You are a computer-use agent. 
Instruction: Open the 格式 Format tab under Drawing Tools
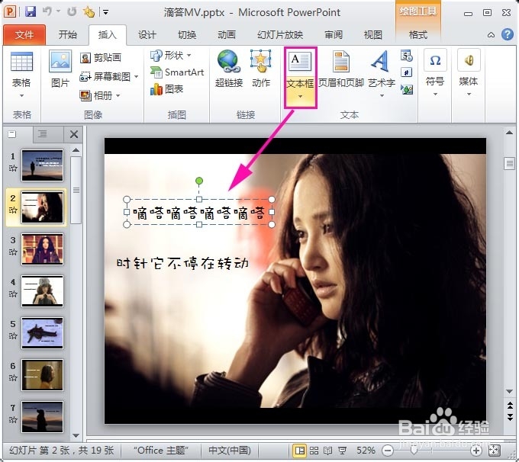click(x=418, y=35)
